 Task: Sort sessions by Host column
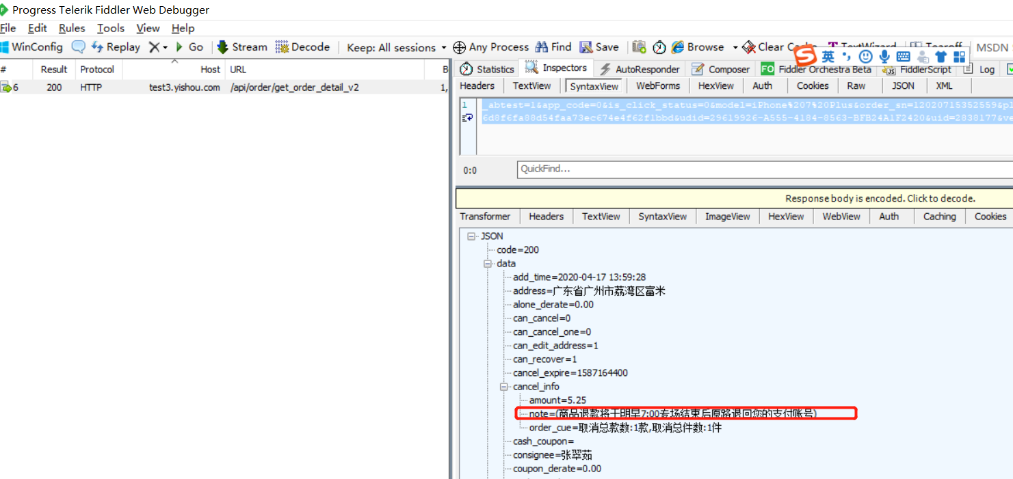tap(174, 70)
